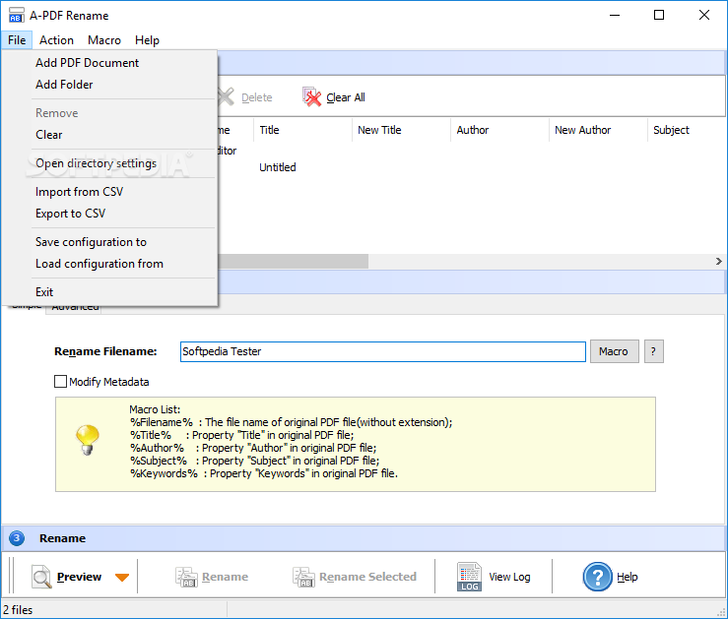
Task: Click the %Filename% macro description line
Action: click(x=292, y=422)
